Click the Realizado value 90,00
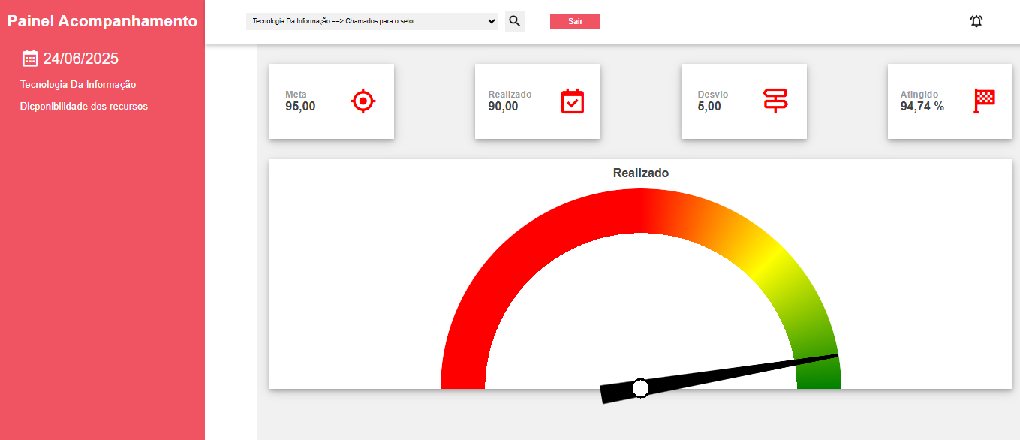Screen dimensions: 1020x440 pyautogui.click(x=503, y=107)
